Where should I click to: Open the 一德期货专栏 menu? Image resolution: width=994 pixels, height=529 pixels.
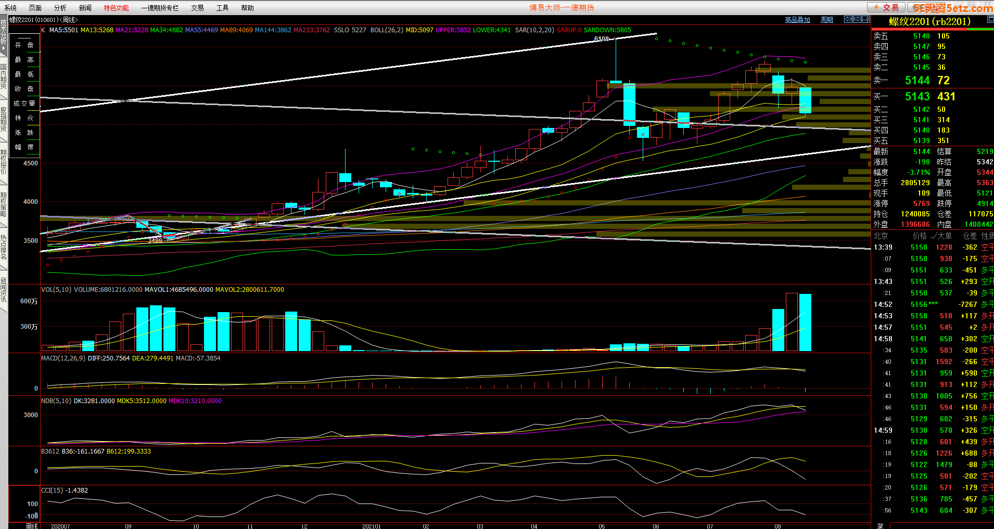(x=160, y=8)
